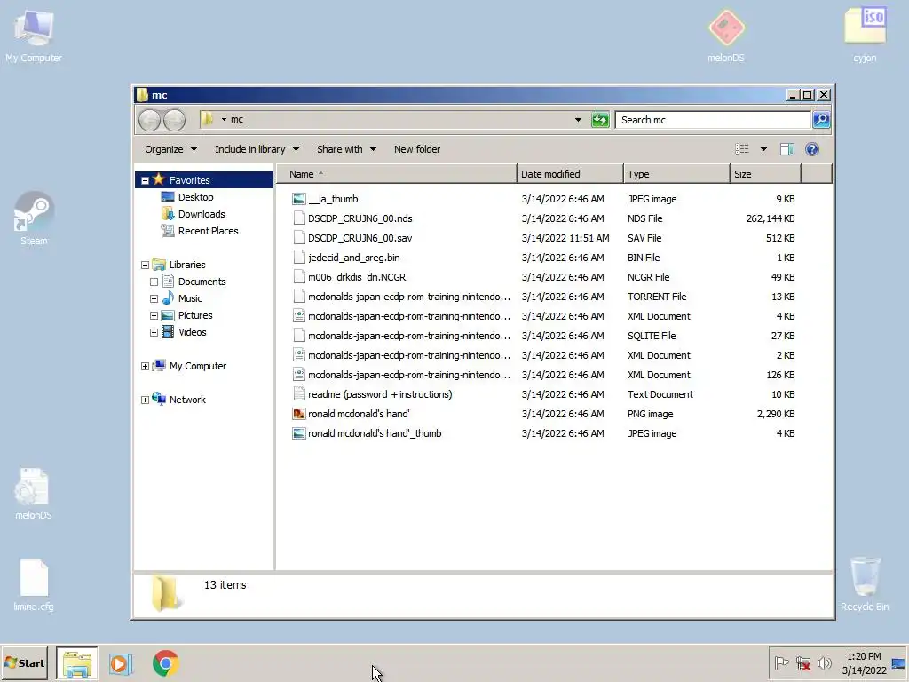The image size is (909, 682).
Task: Click the Forward navigation button
Action: point(174,120)
